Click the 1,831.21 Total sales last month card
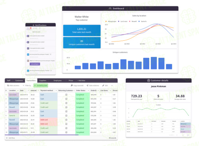Viewport: 199px width, 146px height. tap(82, 30)
